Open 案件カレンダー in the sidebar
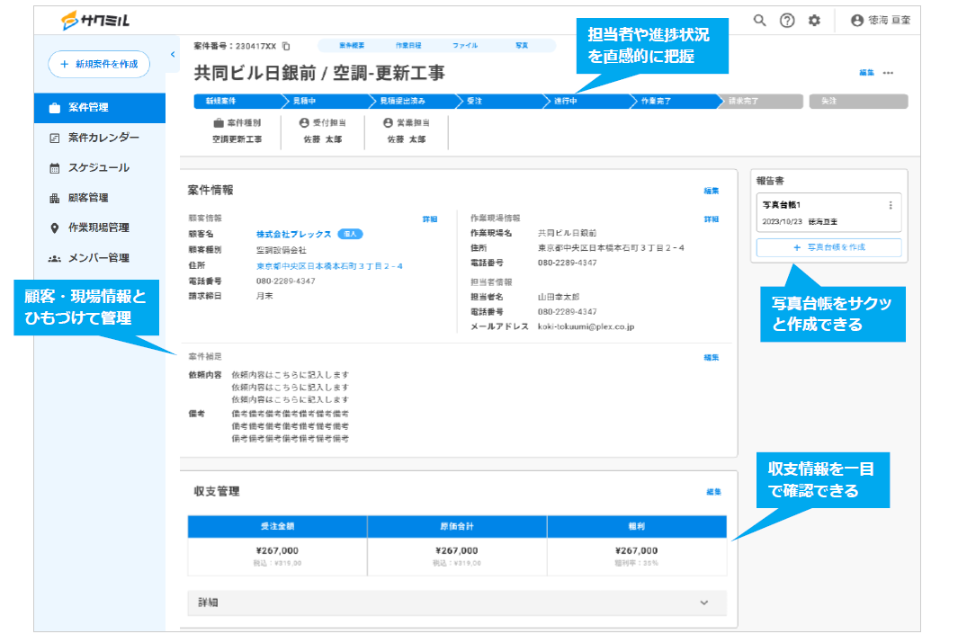 pyautogui.click(x=100, y=138)
